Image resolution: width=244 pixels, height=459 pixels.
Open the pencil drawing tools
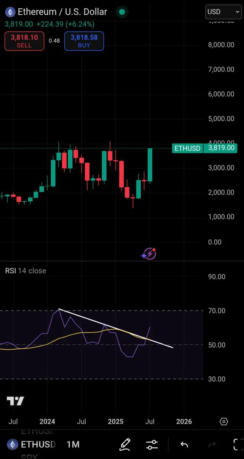(125, 444)
